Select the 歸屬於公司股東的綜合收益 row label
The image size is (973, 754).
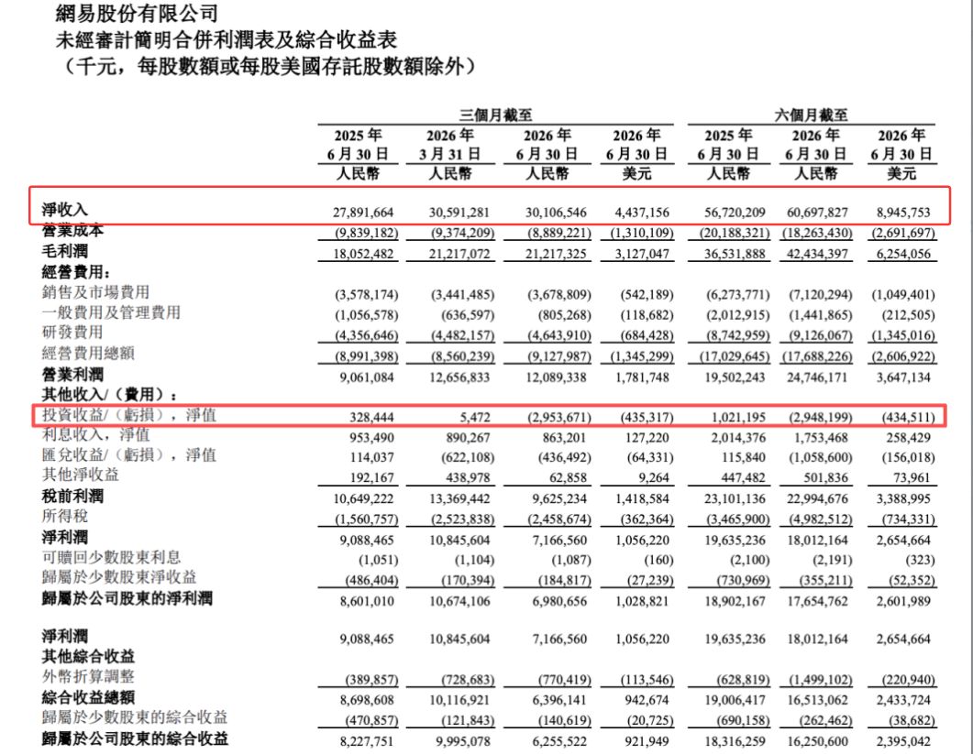134,738
